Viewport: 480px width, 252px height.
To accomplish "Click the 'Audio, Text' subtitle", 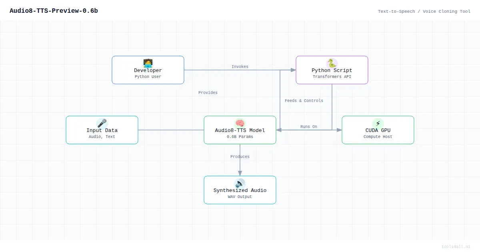I will pyautogui.click(x=102, y=137).
